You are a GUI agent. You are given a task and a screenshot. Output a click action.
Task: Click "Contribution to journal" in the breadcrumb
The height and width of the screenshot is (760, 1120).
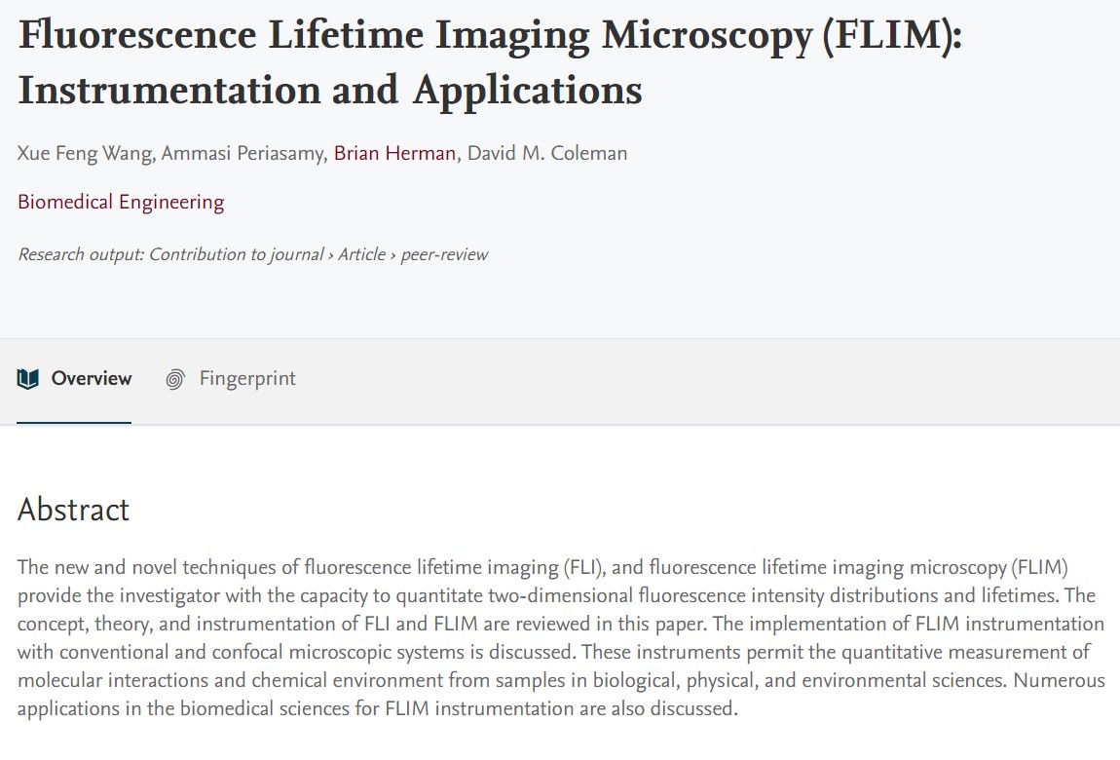point(236,255)
